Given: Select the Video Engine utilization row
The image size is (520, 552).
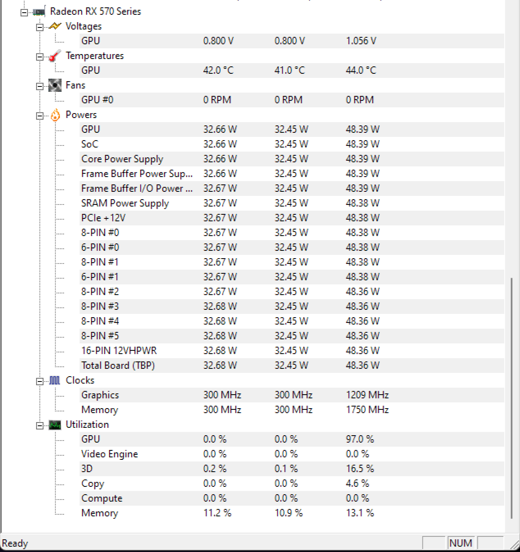Looking at the screenshot, I should click(x=292, y=454).
